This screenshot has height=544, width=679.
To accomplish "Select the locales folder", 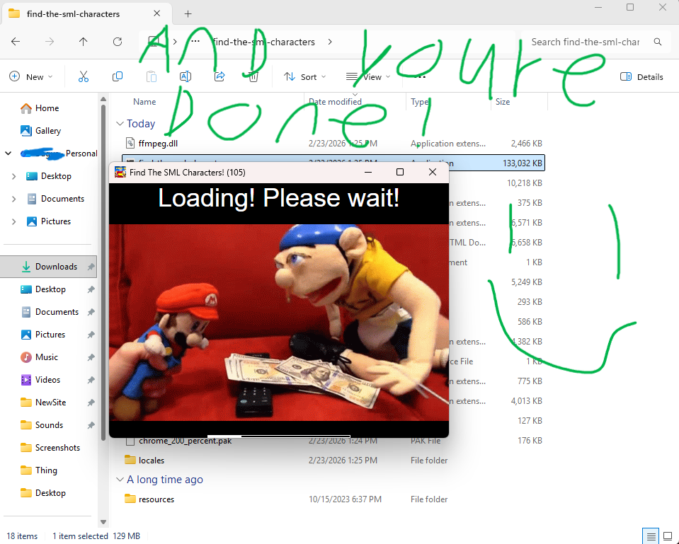I will click(151, 461).
